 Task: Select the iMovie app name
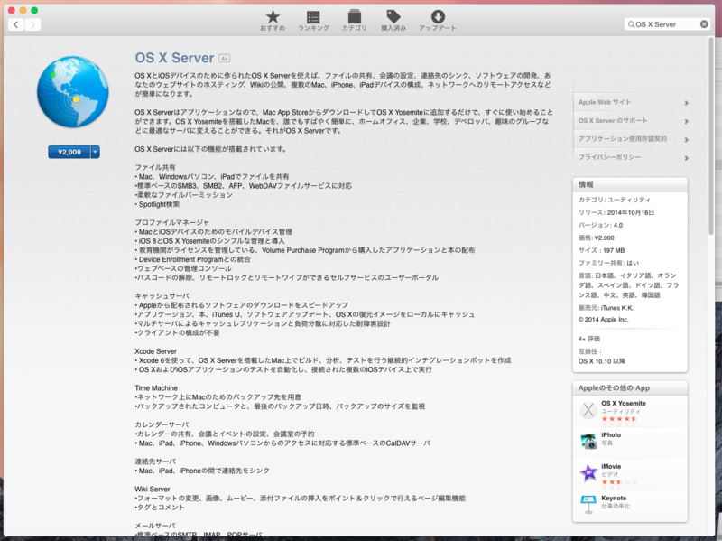coord(611,466)
